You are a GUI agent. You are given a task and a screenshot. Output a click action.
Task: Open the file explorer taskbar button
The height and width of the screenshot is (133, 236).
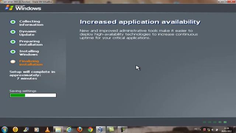pyautogui.click(x=58, y=130)
